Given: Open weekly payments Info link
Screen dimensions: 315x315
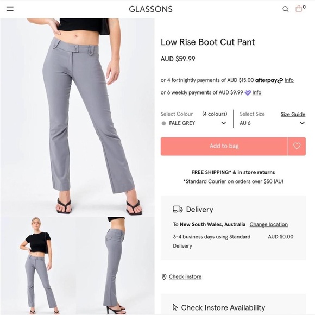Looking at the screenshot, I should click(257, 93).
